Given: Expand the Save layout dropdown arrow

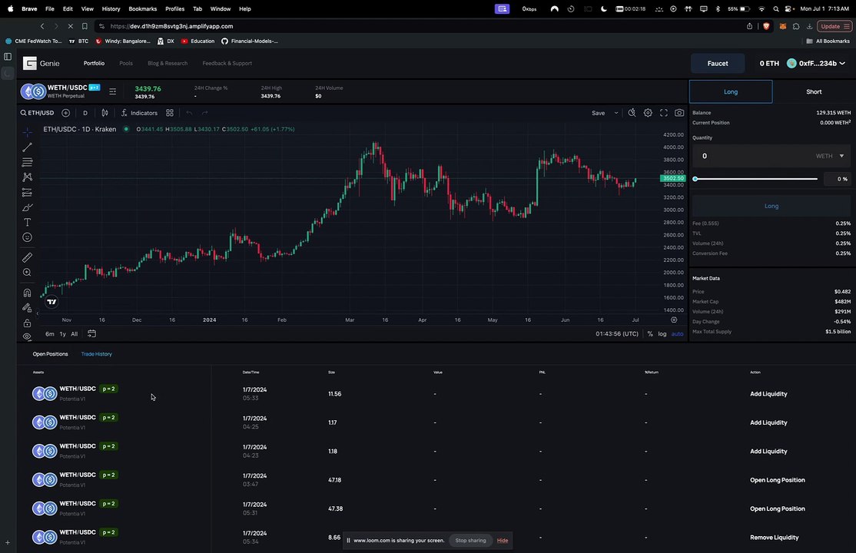Looking at the screenshot, I should pos(616,113).
